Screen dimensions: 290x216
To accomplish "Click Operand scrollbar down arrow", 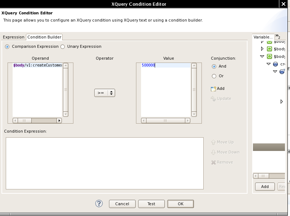I will pos(65,114).
